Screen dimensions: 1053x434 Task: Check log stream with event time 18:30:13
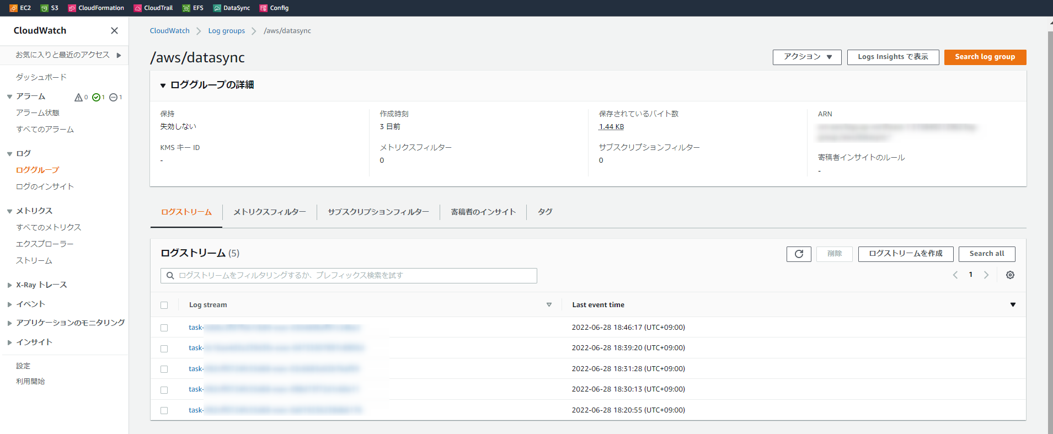pyautogui.click(x=164, y=390)
